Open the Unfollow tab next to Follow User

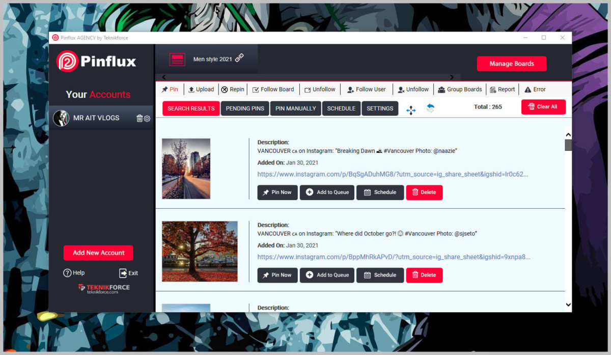413,89
